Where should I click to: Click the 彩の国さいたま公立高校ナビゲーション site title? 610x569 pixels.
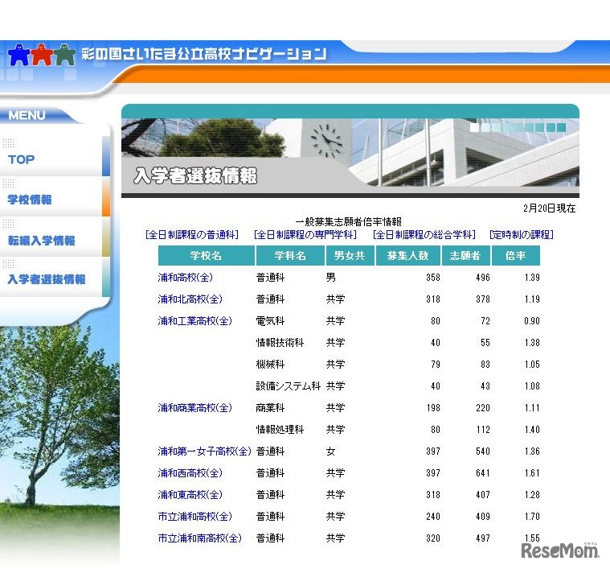(x=204, y=54)
